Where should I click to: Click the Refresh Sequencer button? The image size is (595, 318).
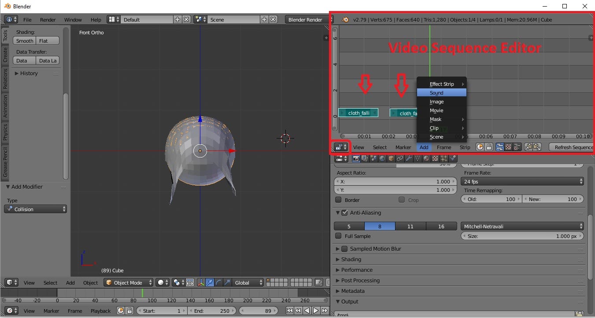[x=573, y=147]
